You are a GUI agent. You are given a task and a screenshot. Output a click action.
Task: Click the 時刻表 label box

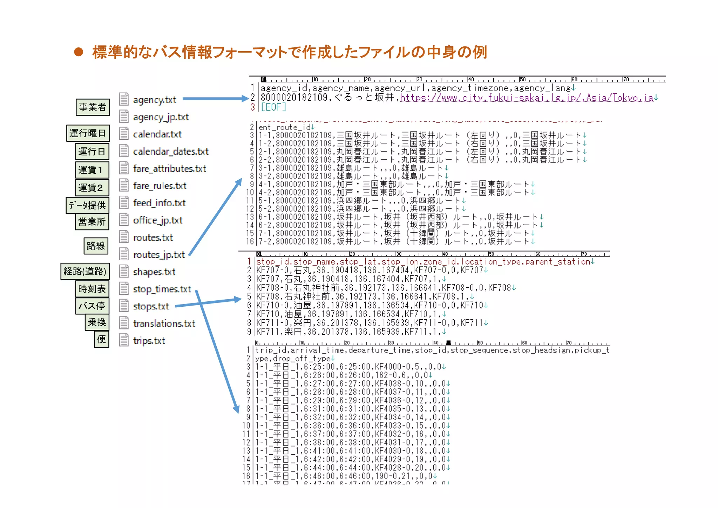[92, 289]
